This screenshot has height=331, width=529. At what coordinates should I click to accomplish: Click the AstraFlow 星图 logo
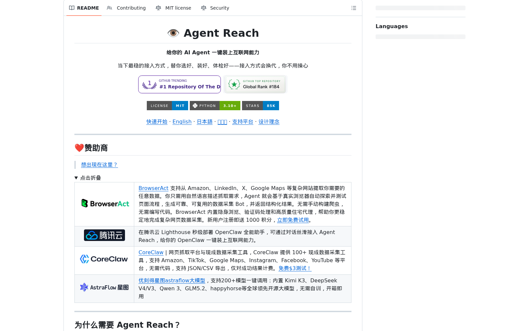coord(104,287)
